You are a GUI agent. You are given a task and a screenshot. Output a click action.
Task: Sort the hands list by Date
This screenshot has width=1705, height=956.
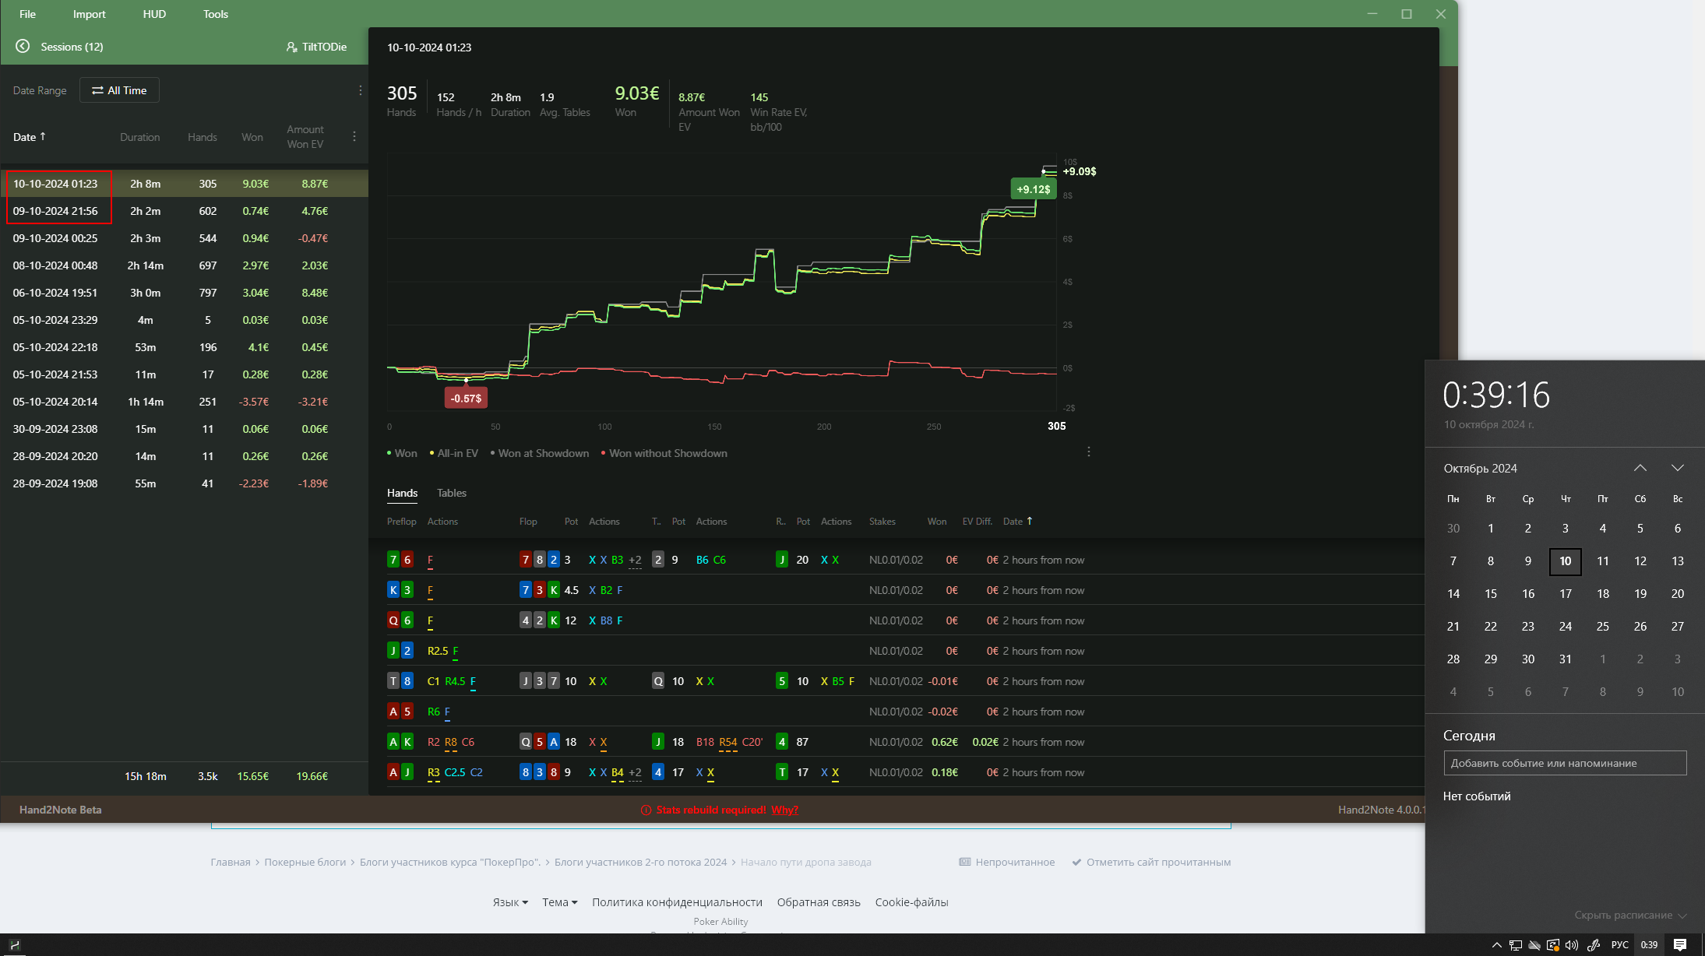pyautogui.click(x=1017, y=522)
